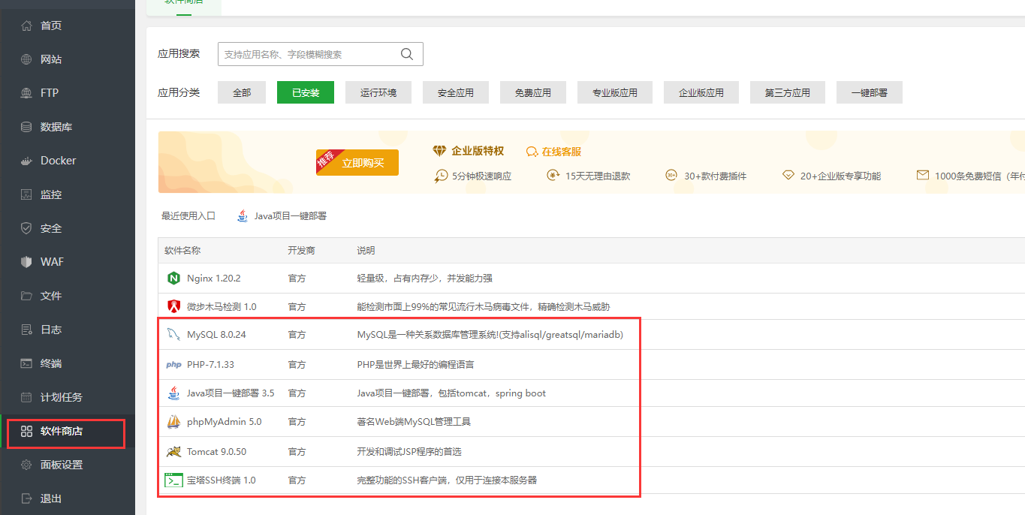The image size is (1025, 515).
Task: Click phpMyAdmin 5.0 software name
Action: coord(225,422)
